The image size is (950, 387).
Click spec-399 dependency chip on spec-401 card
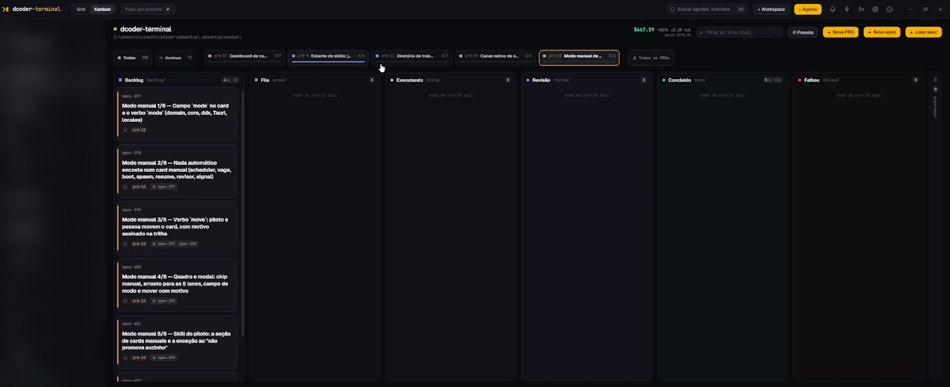[164, 358]
